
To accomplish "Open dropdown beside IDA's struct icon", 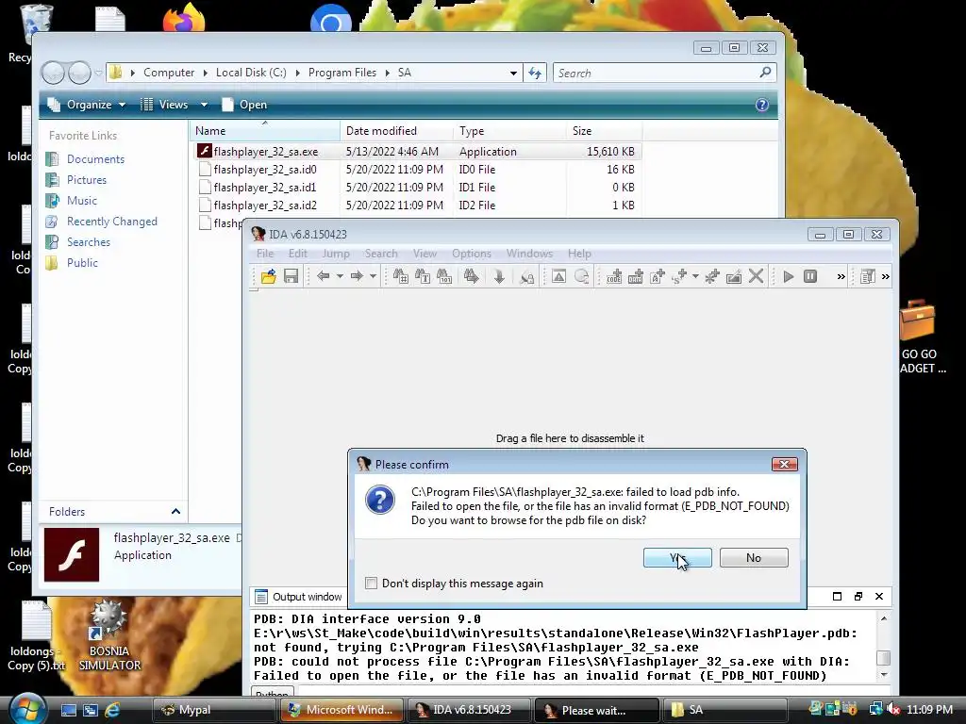I will pyautogui.click(x=695, y=276).
